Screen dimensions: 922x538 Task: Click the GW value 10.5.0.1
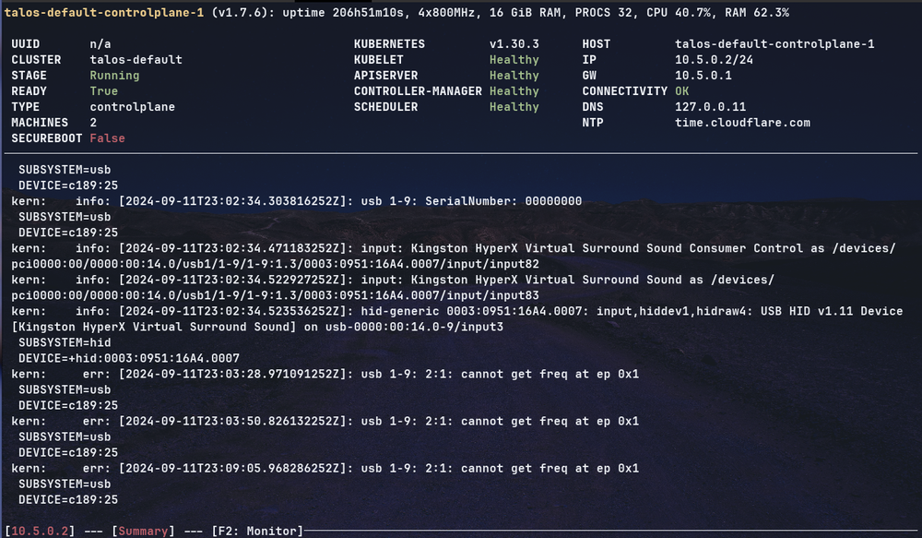pos(703,76)
